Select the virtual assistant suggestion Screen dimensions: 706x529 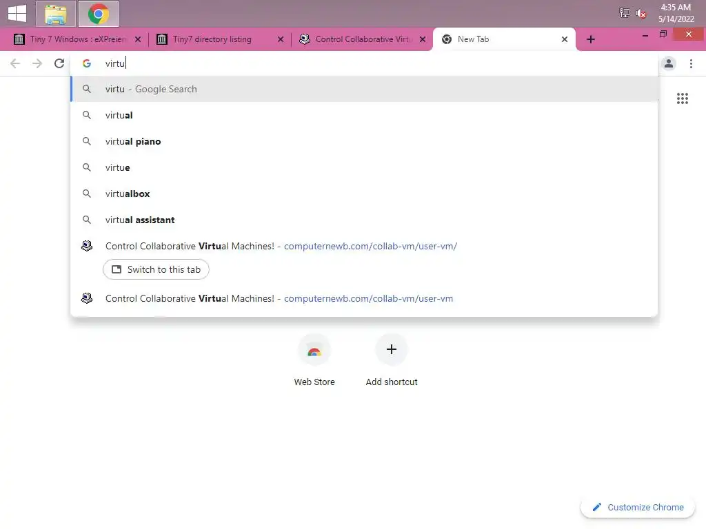364,220
